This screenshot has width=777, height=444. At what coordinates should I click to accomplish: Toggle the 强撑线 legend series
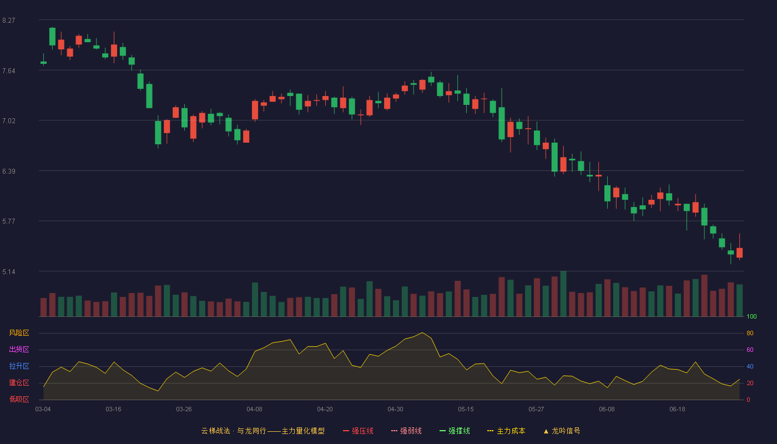pos(455,431)
